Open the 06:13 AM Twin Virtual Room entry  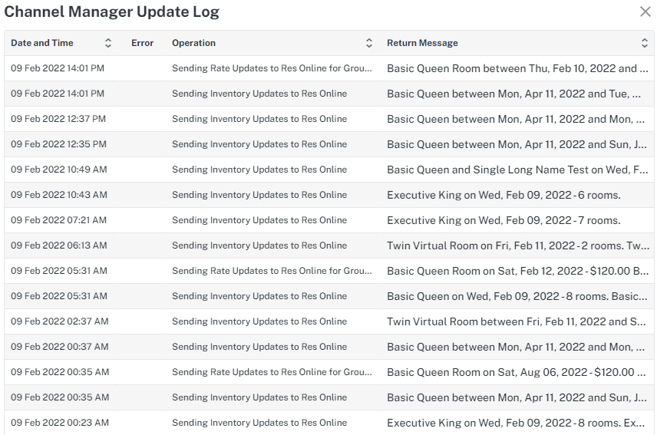[329, 246]
